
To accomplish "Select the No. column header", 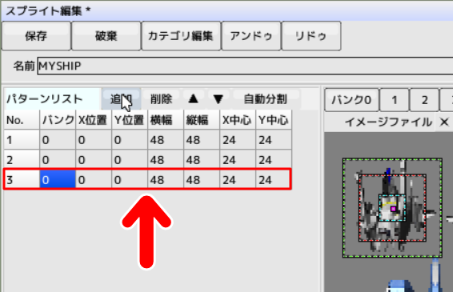I will [x=22, y=120].
